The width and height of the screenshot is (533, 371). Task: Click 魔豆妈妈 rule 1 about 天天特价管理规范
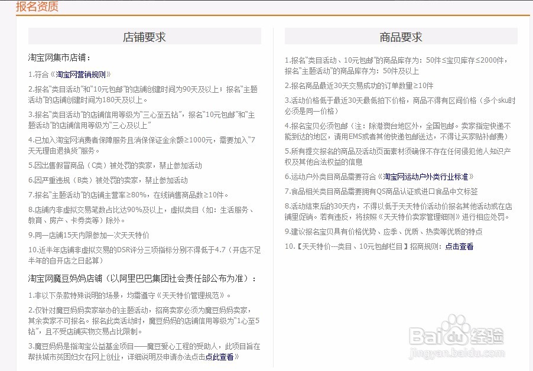(129, 295)
